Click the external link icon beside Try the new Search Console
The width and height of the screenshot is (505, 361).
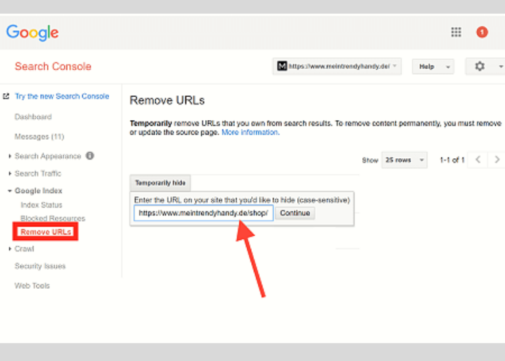click(x=6, y=96)
